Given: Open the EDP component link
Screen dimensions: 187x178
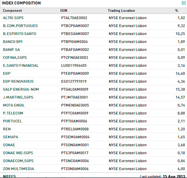Looking at the screenshot, I should tap(7, 74).
